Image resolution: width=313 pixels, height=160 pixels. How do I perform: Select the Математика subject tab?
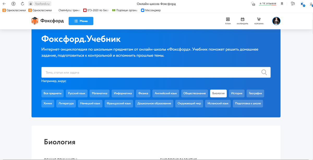coord(100,93)
